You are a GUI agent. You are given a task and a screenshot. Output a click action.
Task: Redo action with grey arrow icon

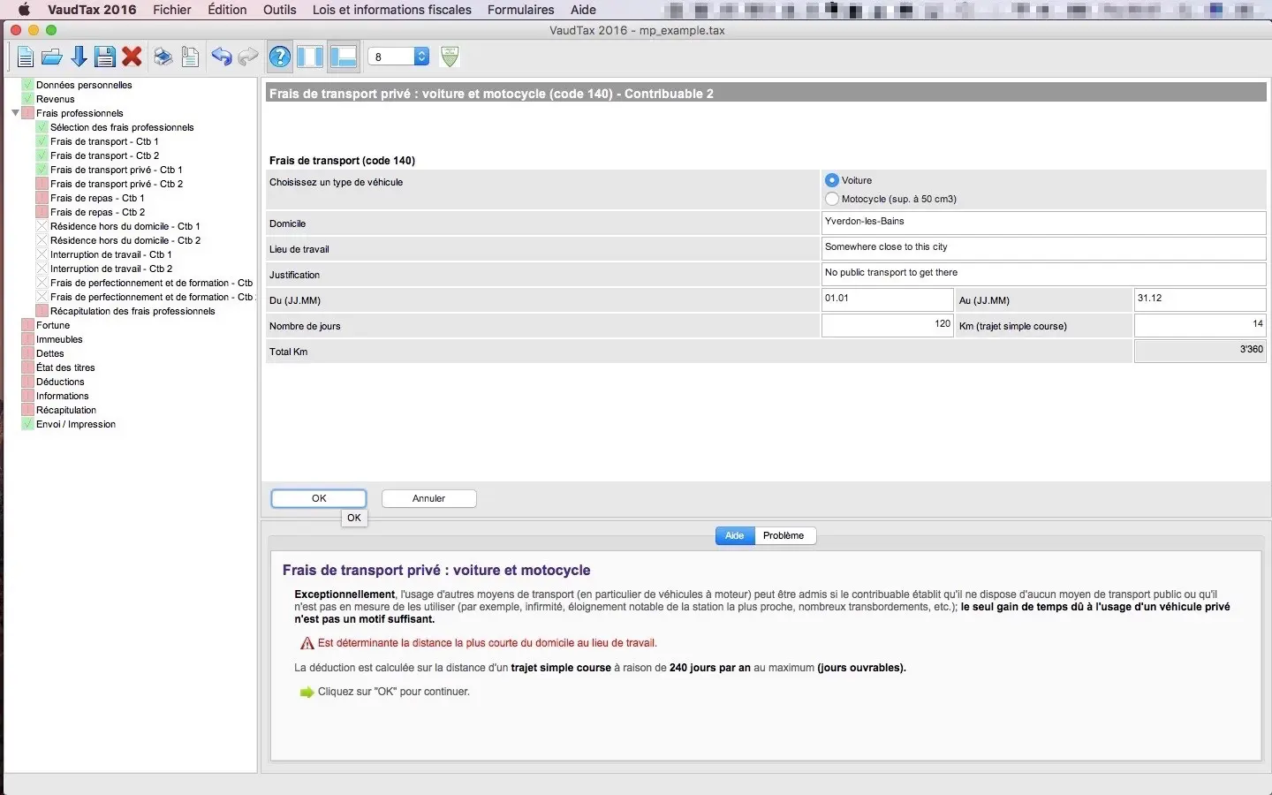click(x=248, y=57)
